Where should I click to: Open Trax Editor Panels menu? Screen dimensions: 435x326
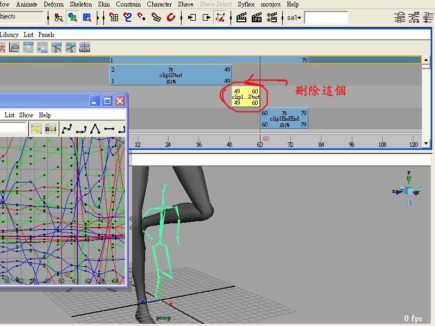[46, 35]
